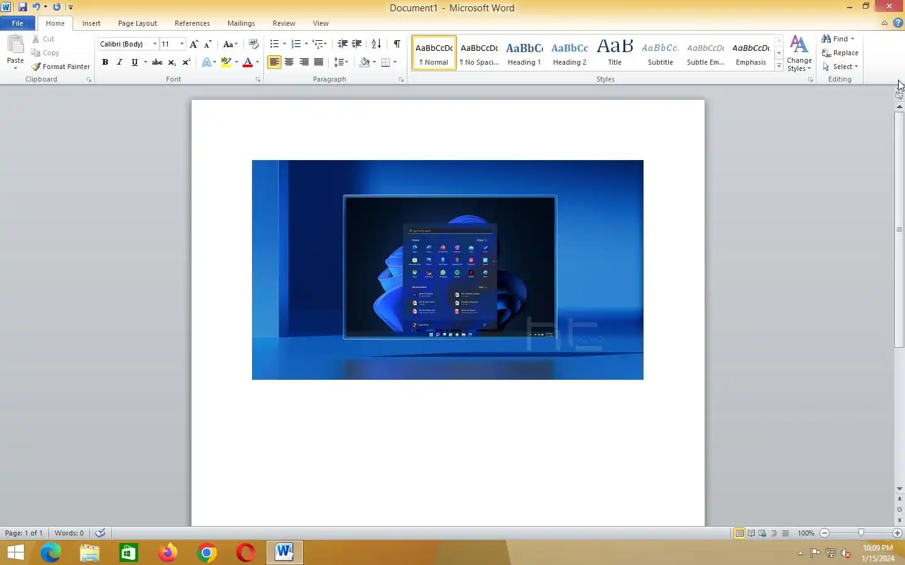The width and height of the screenshot is (905, 565).
Task: Open the Change Case Aa dropdown
Action: [230, 44]
